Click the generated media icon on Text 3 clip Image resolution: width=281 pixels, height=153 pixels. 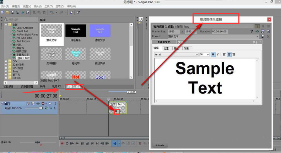pos(117,111)
